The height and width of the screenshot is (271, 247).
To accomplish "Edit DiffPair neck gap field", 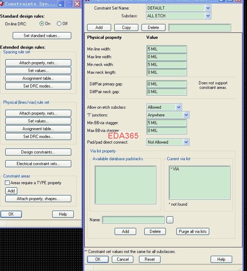I will pos(167,92).
